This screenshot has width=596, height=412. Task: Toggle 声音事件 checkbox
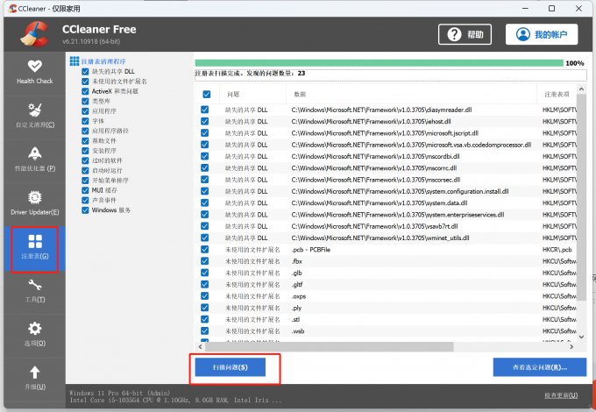click(x=85, y=200)
